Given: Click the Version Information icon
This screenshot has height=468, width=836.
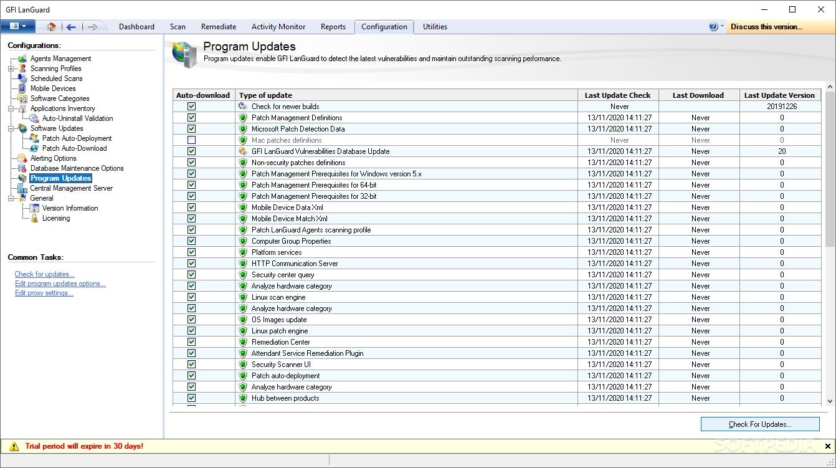Looking at the screenshot, I should pos(34,208).
